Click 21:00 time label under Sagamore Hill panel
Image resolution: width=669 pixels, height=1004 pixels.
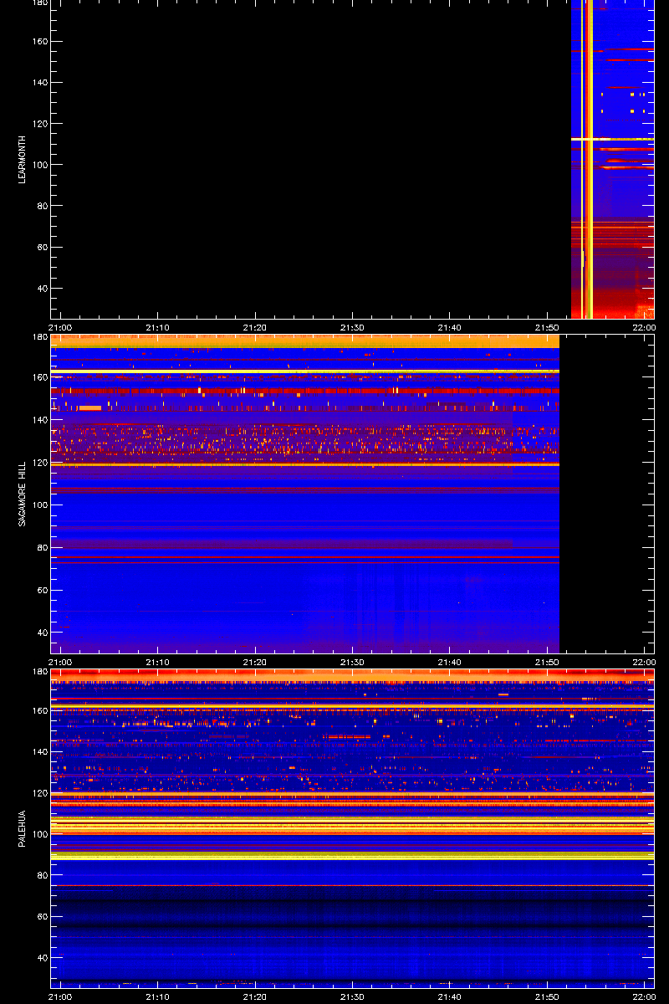tap(60, 662)
